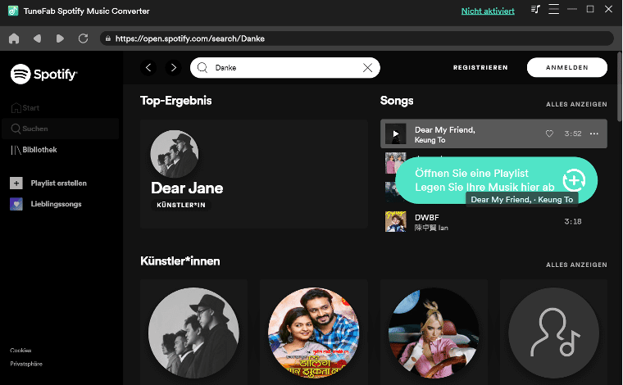Go to the converter home icon
The image size is (623, 385).
14,38
